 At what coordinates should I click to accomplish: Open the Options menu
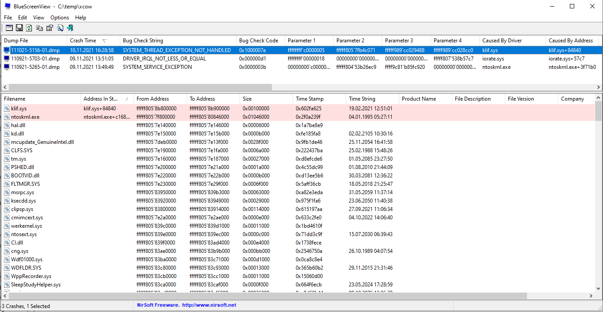coord(60,18)
